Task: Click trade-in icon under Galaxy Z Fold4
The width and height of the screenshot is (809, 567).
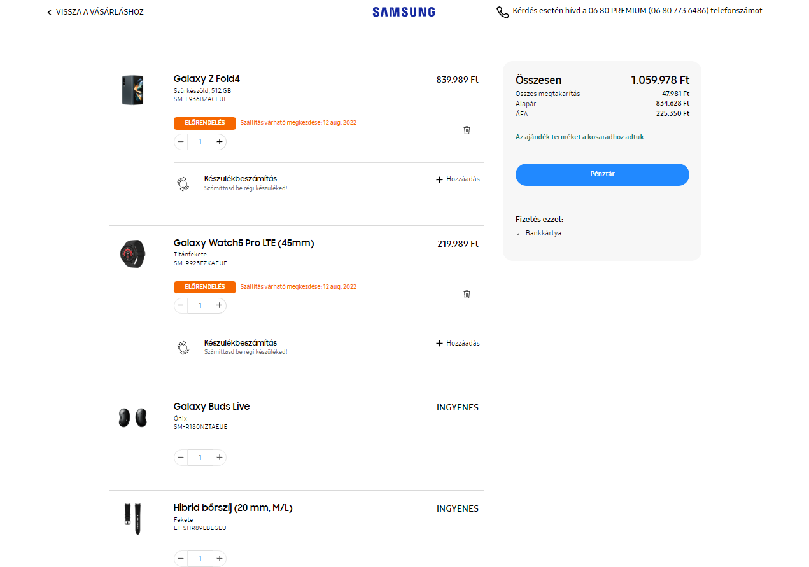Action: 183,184
